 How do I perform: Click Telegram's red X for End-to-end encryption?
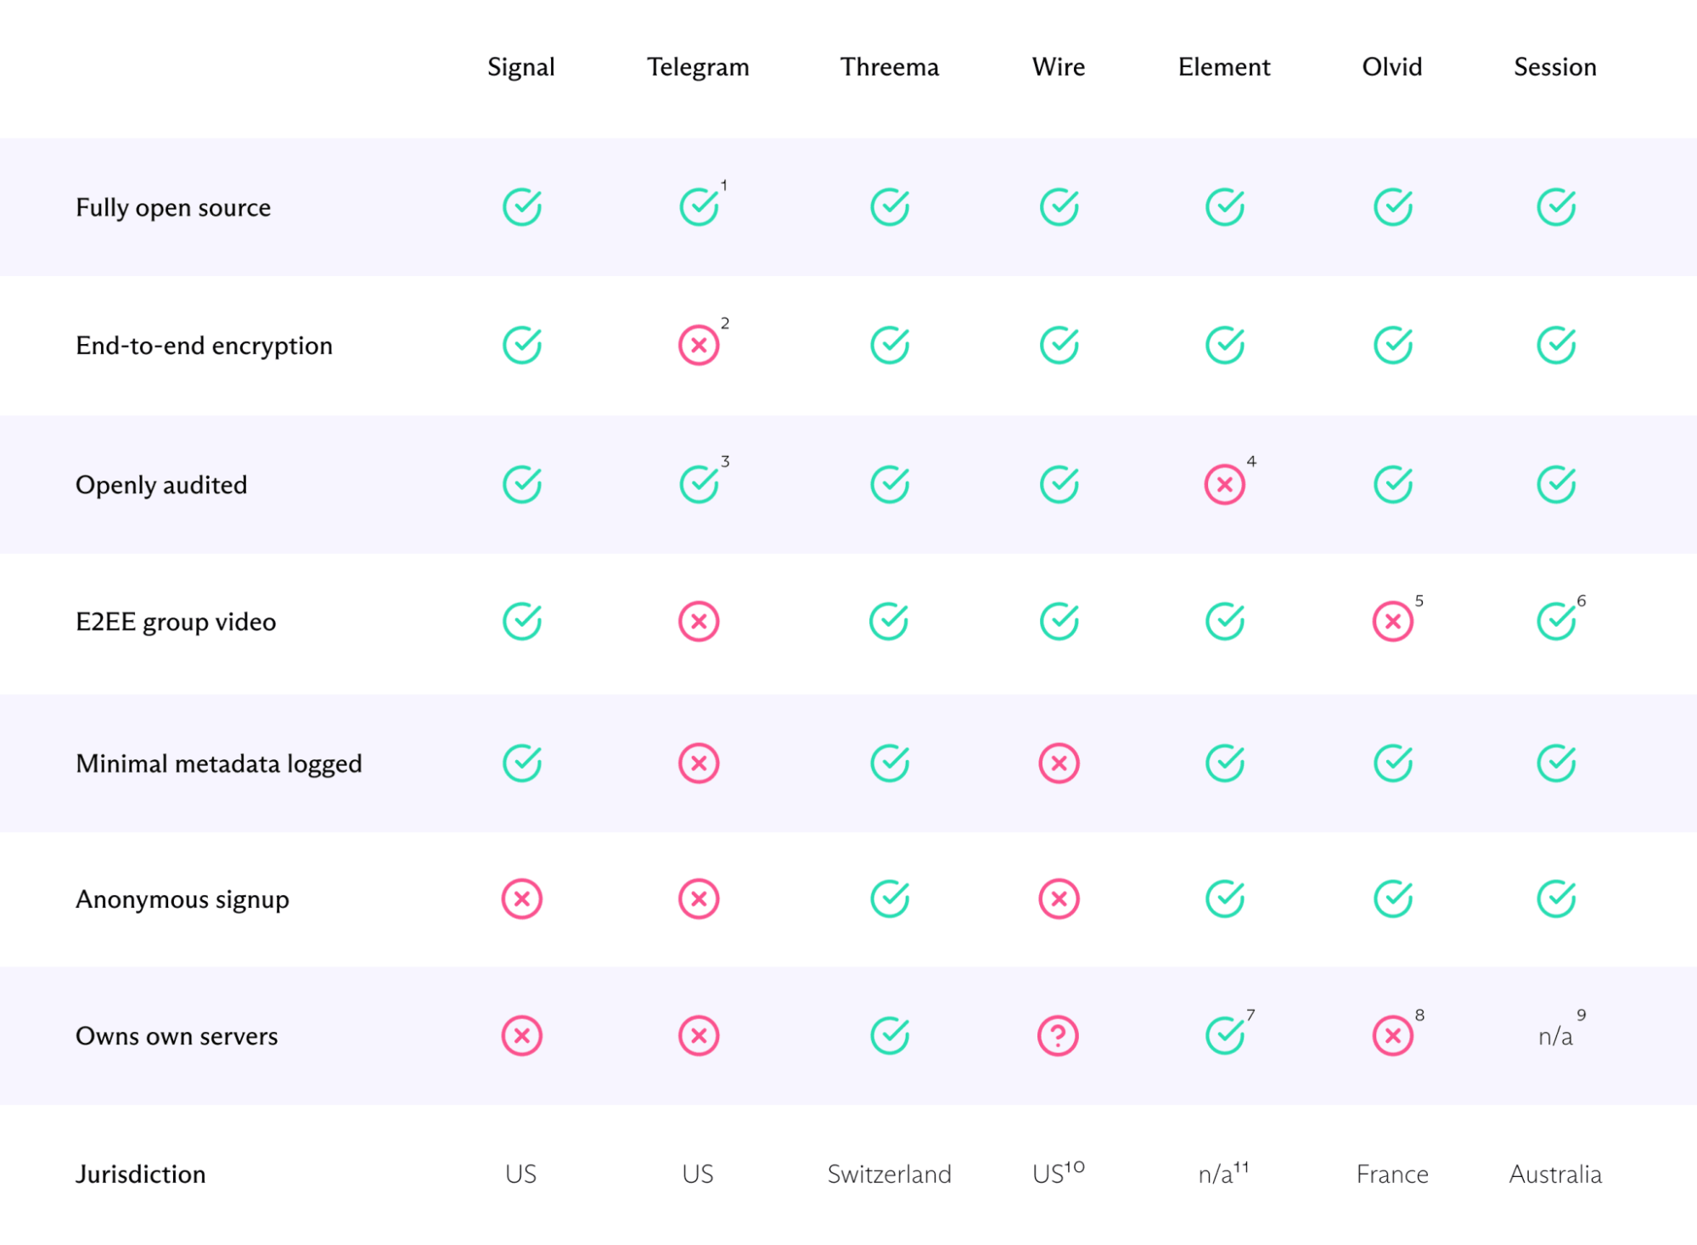pos(699,346)
